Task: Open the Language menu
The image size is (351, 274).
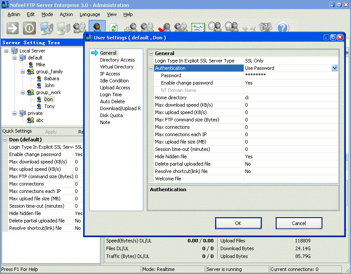Action: [90, 14]
